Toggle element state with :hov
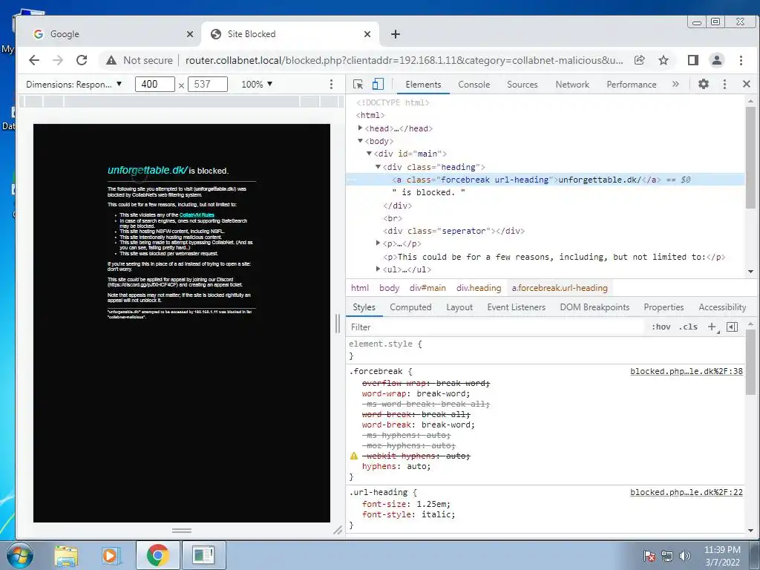Screen dimensions: 760x570 pos(661,327)
